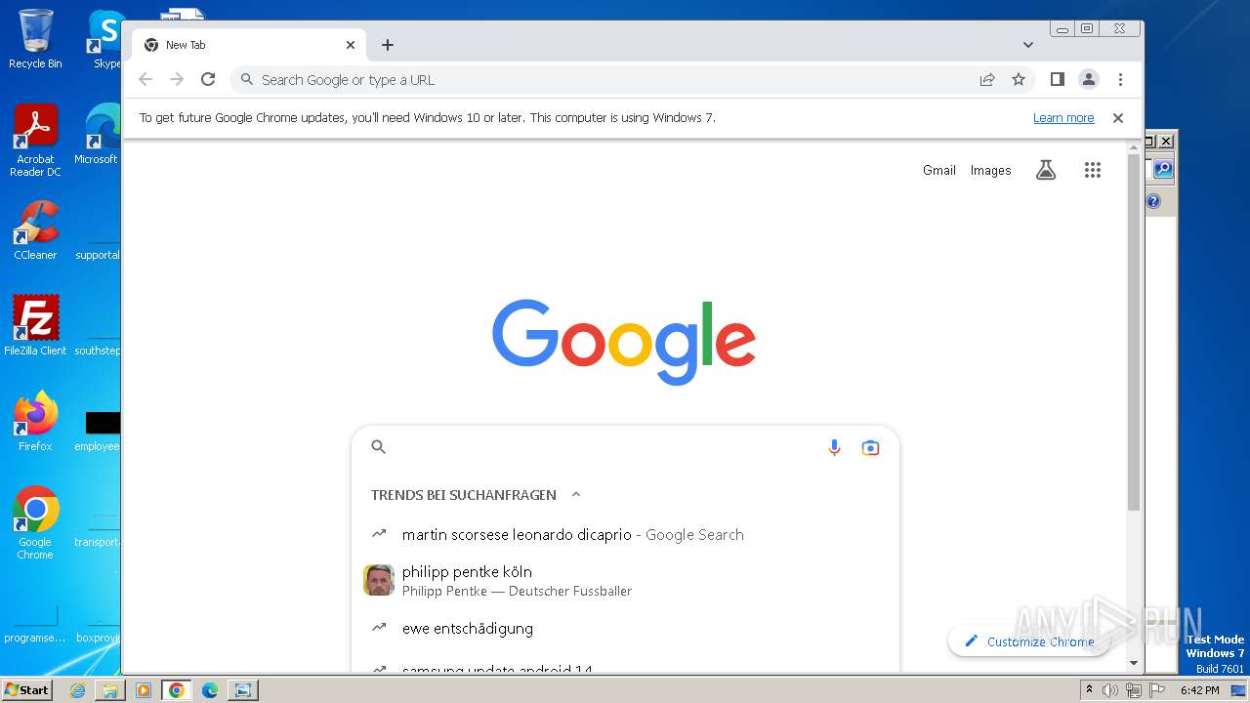Click the volume speaker tray icon
Image resolution: width=1250 pixels, height=703 pixels.
1110,690
